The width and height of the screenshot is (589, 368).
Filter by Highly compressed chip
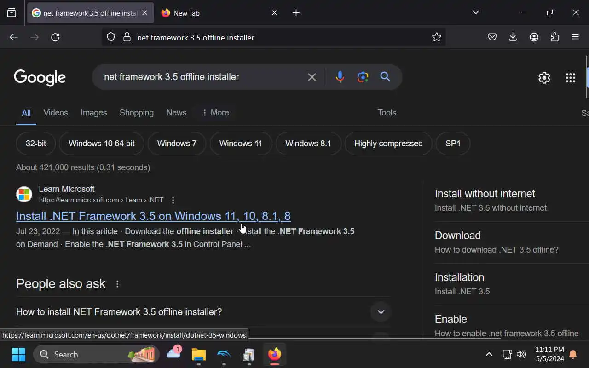[x=388, y=144]
